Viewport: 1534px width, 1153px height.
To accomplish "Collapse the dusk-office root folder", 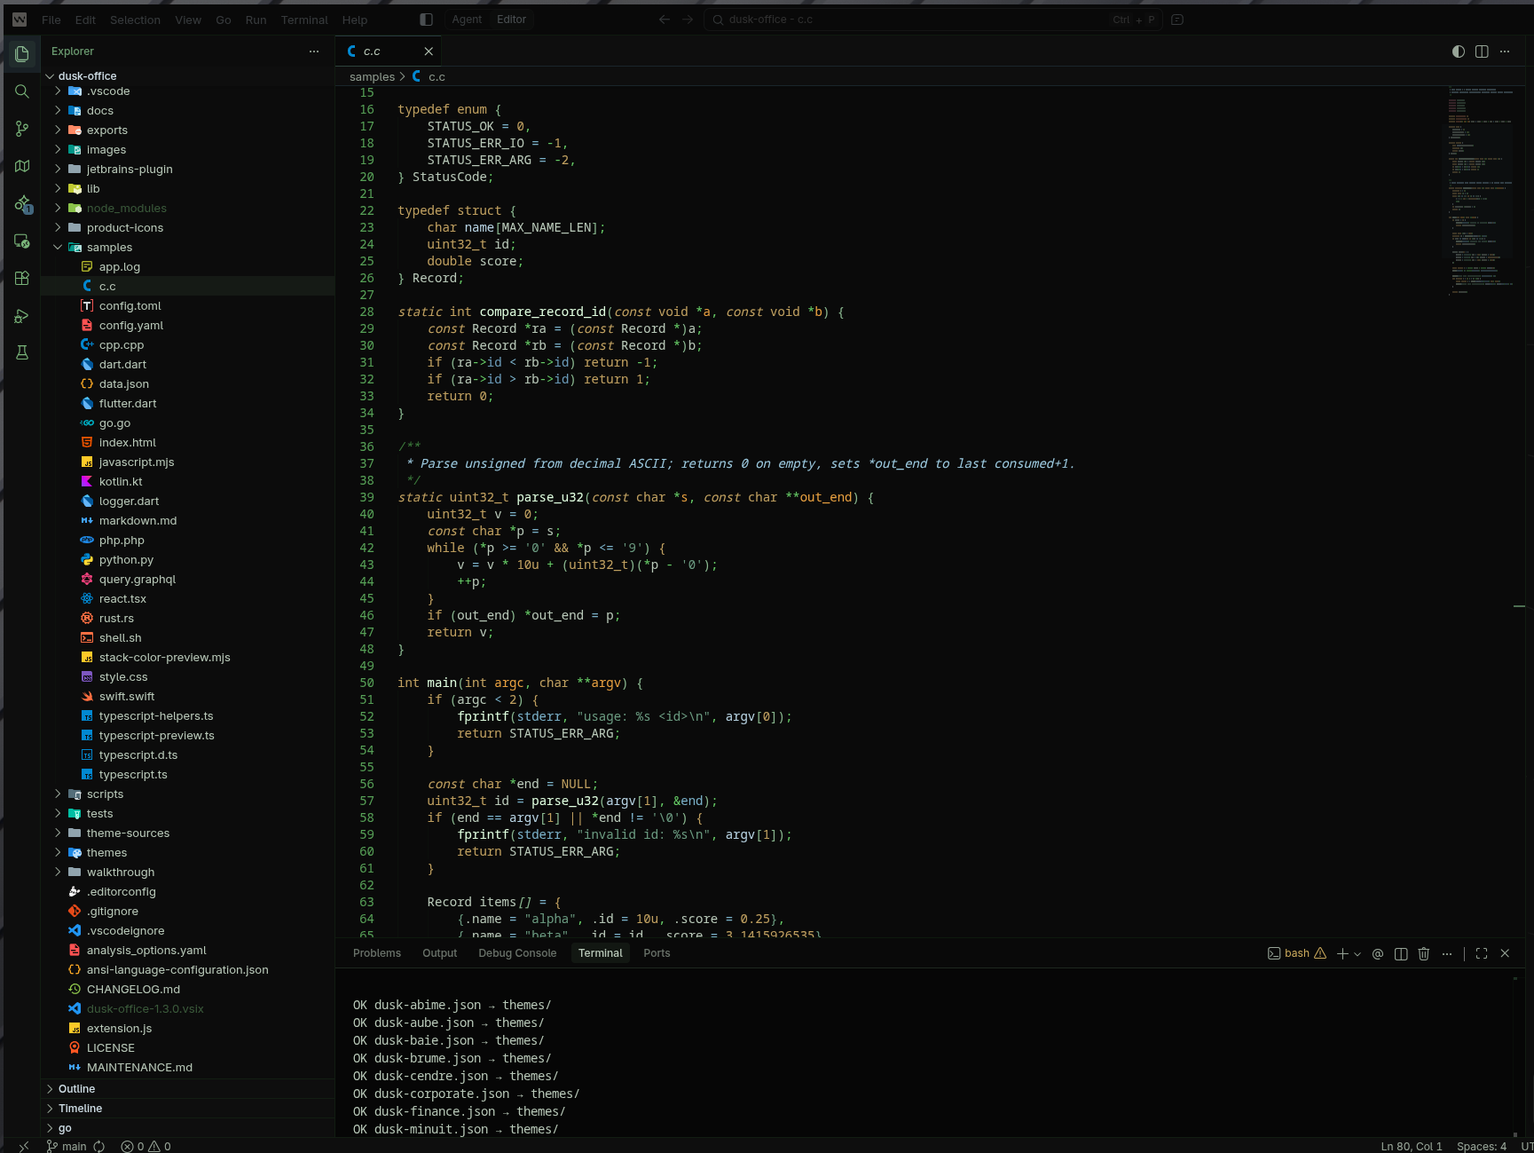I will (x=188, y=76).
